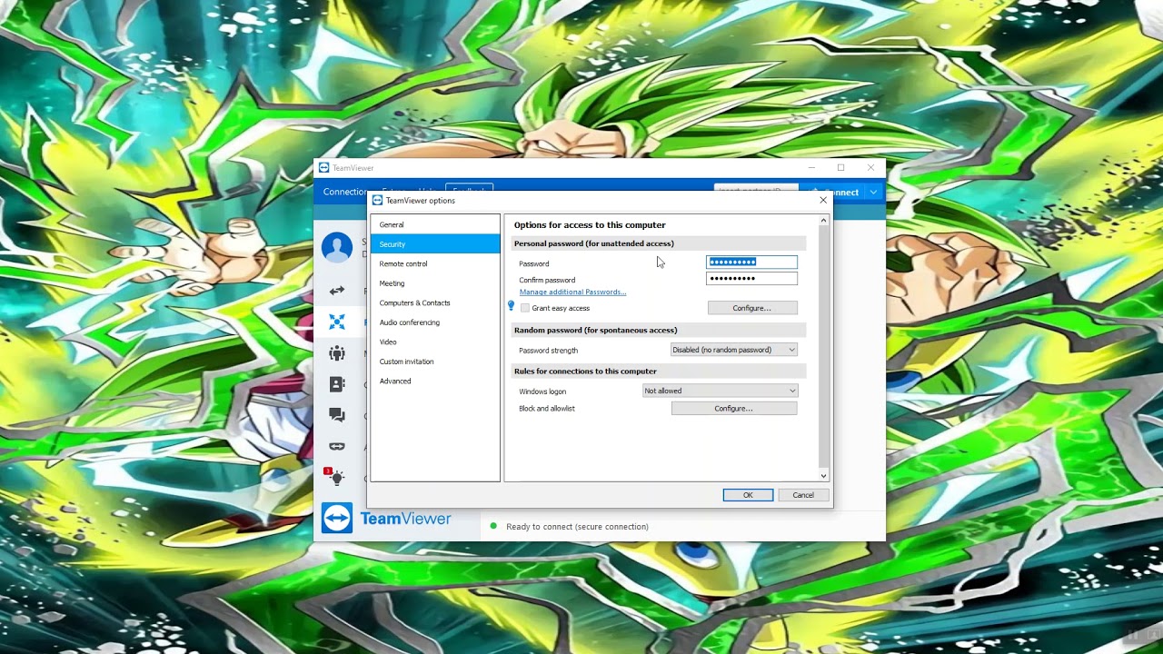1163x654 pixels.
Task: Select Computers & Contacts options category
Action: (435, 302)
